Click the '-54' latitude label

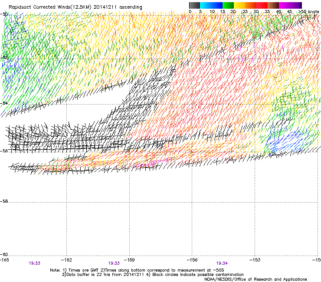click(x=4, y=103)
